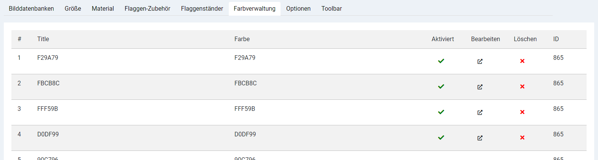The width and height of the screenshot is (598, 160).
Task: Edit the D0DF99 color row
Action: [x=480, y=138]
